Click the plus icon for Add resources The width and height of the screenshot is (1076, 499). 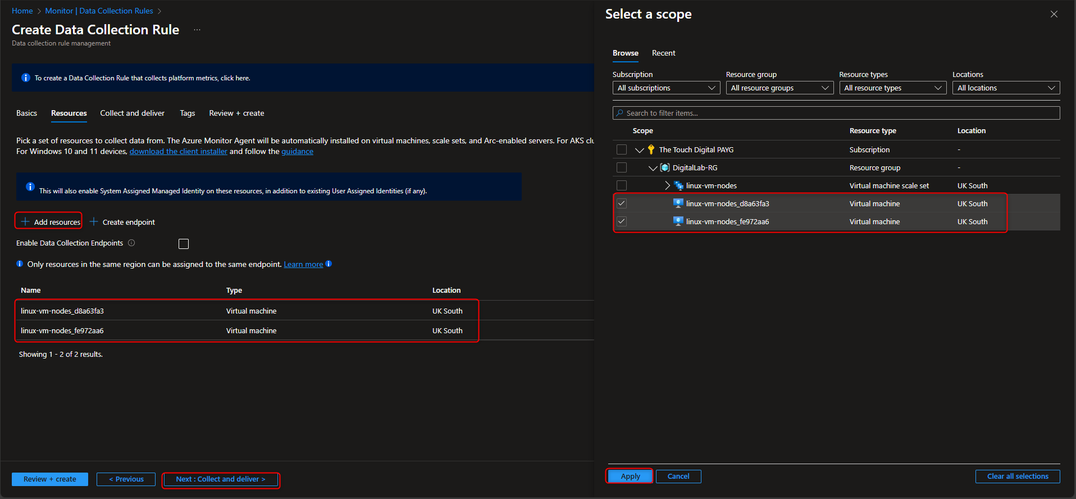click(x=25, y=221)
